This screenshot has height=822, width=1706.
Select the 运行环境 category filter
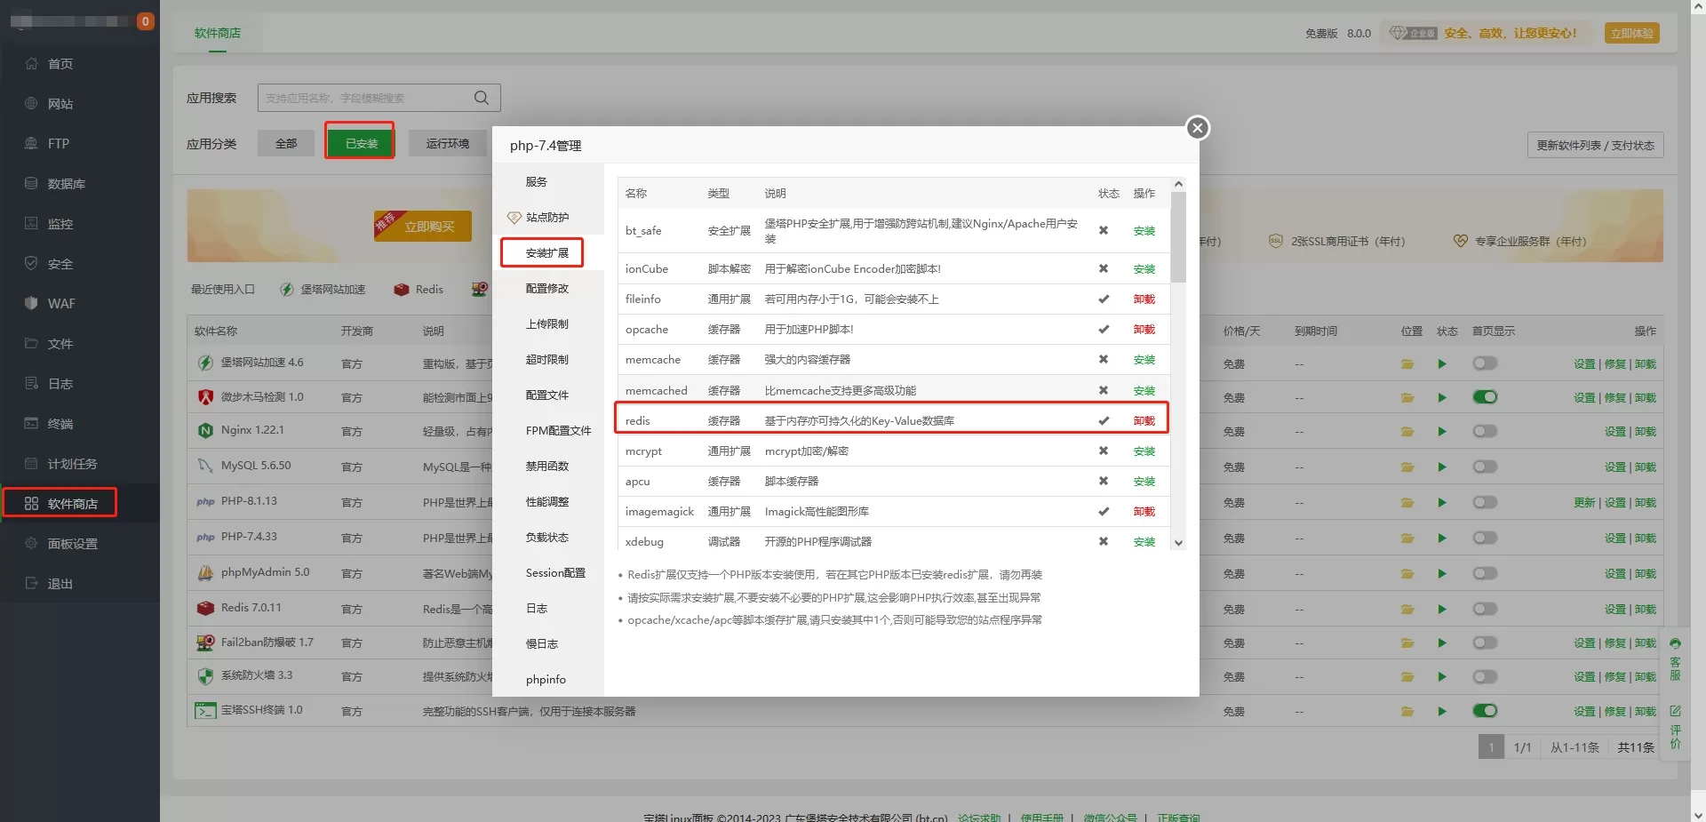point(447,143)
